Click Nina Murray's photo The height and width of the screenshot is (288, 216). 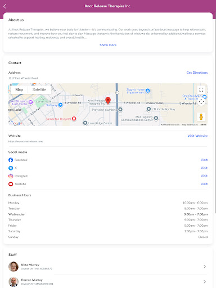(x=13, y=267)
